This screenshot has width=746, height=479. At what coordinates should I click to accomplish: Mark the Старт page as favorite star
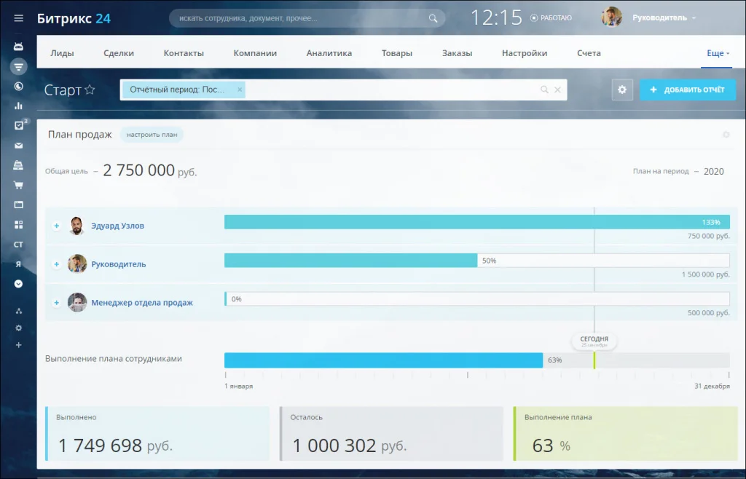[90, 90]
